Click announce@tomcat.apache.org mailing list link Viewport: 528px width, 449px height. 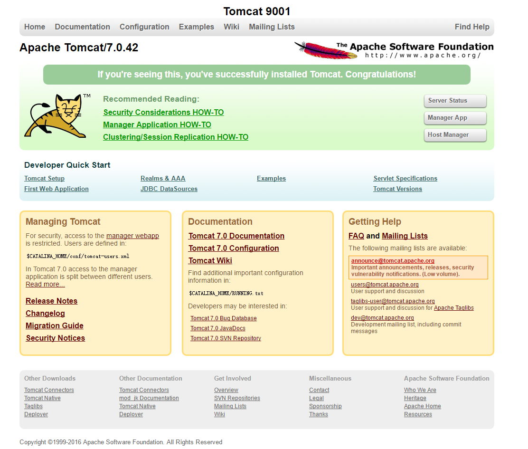coord(393,261)
